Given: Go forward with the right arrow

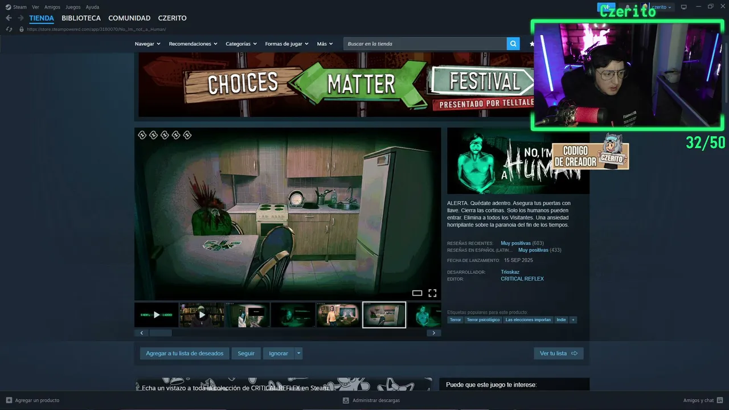Looking at the screenshot, I should point(21,18).
